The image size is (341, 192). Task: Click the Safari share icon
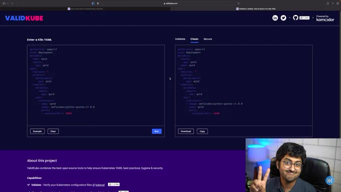pos(328,4)
